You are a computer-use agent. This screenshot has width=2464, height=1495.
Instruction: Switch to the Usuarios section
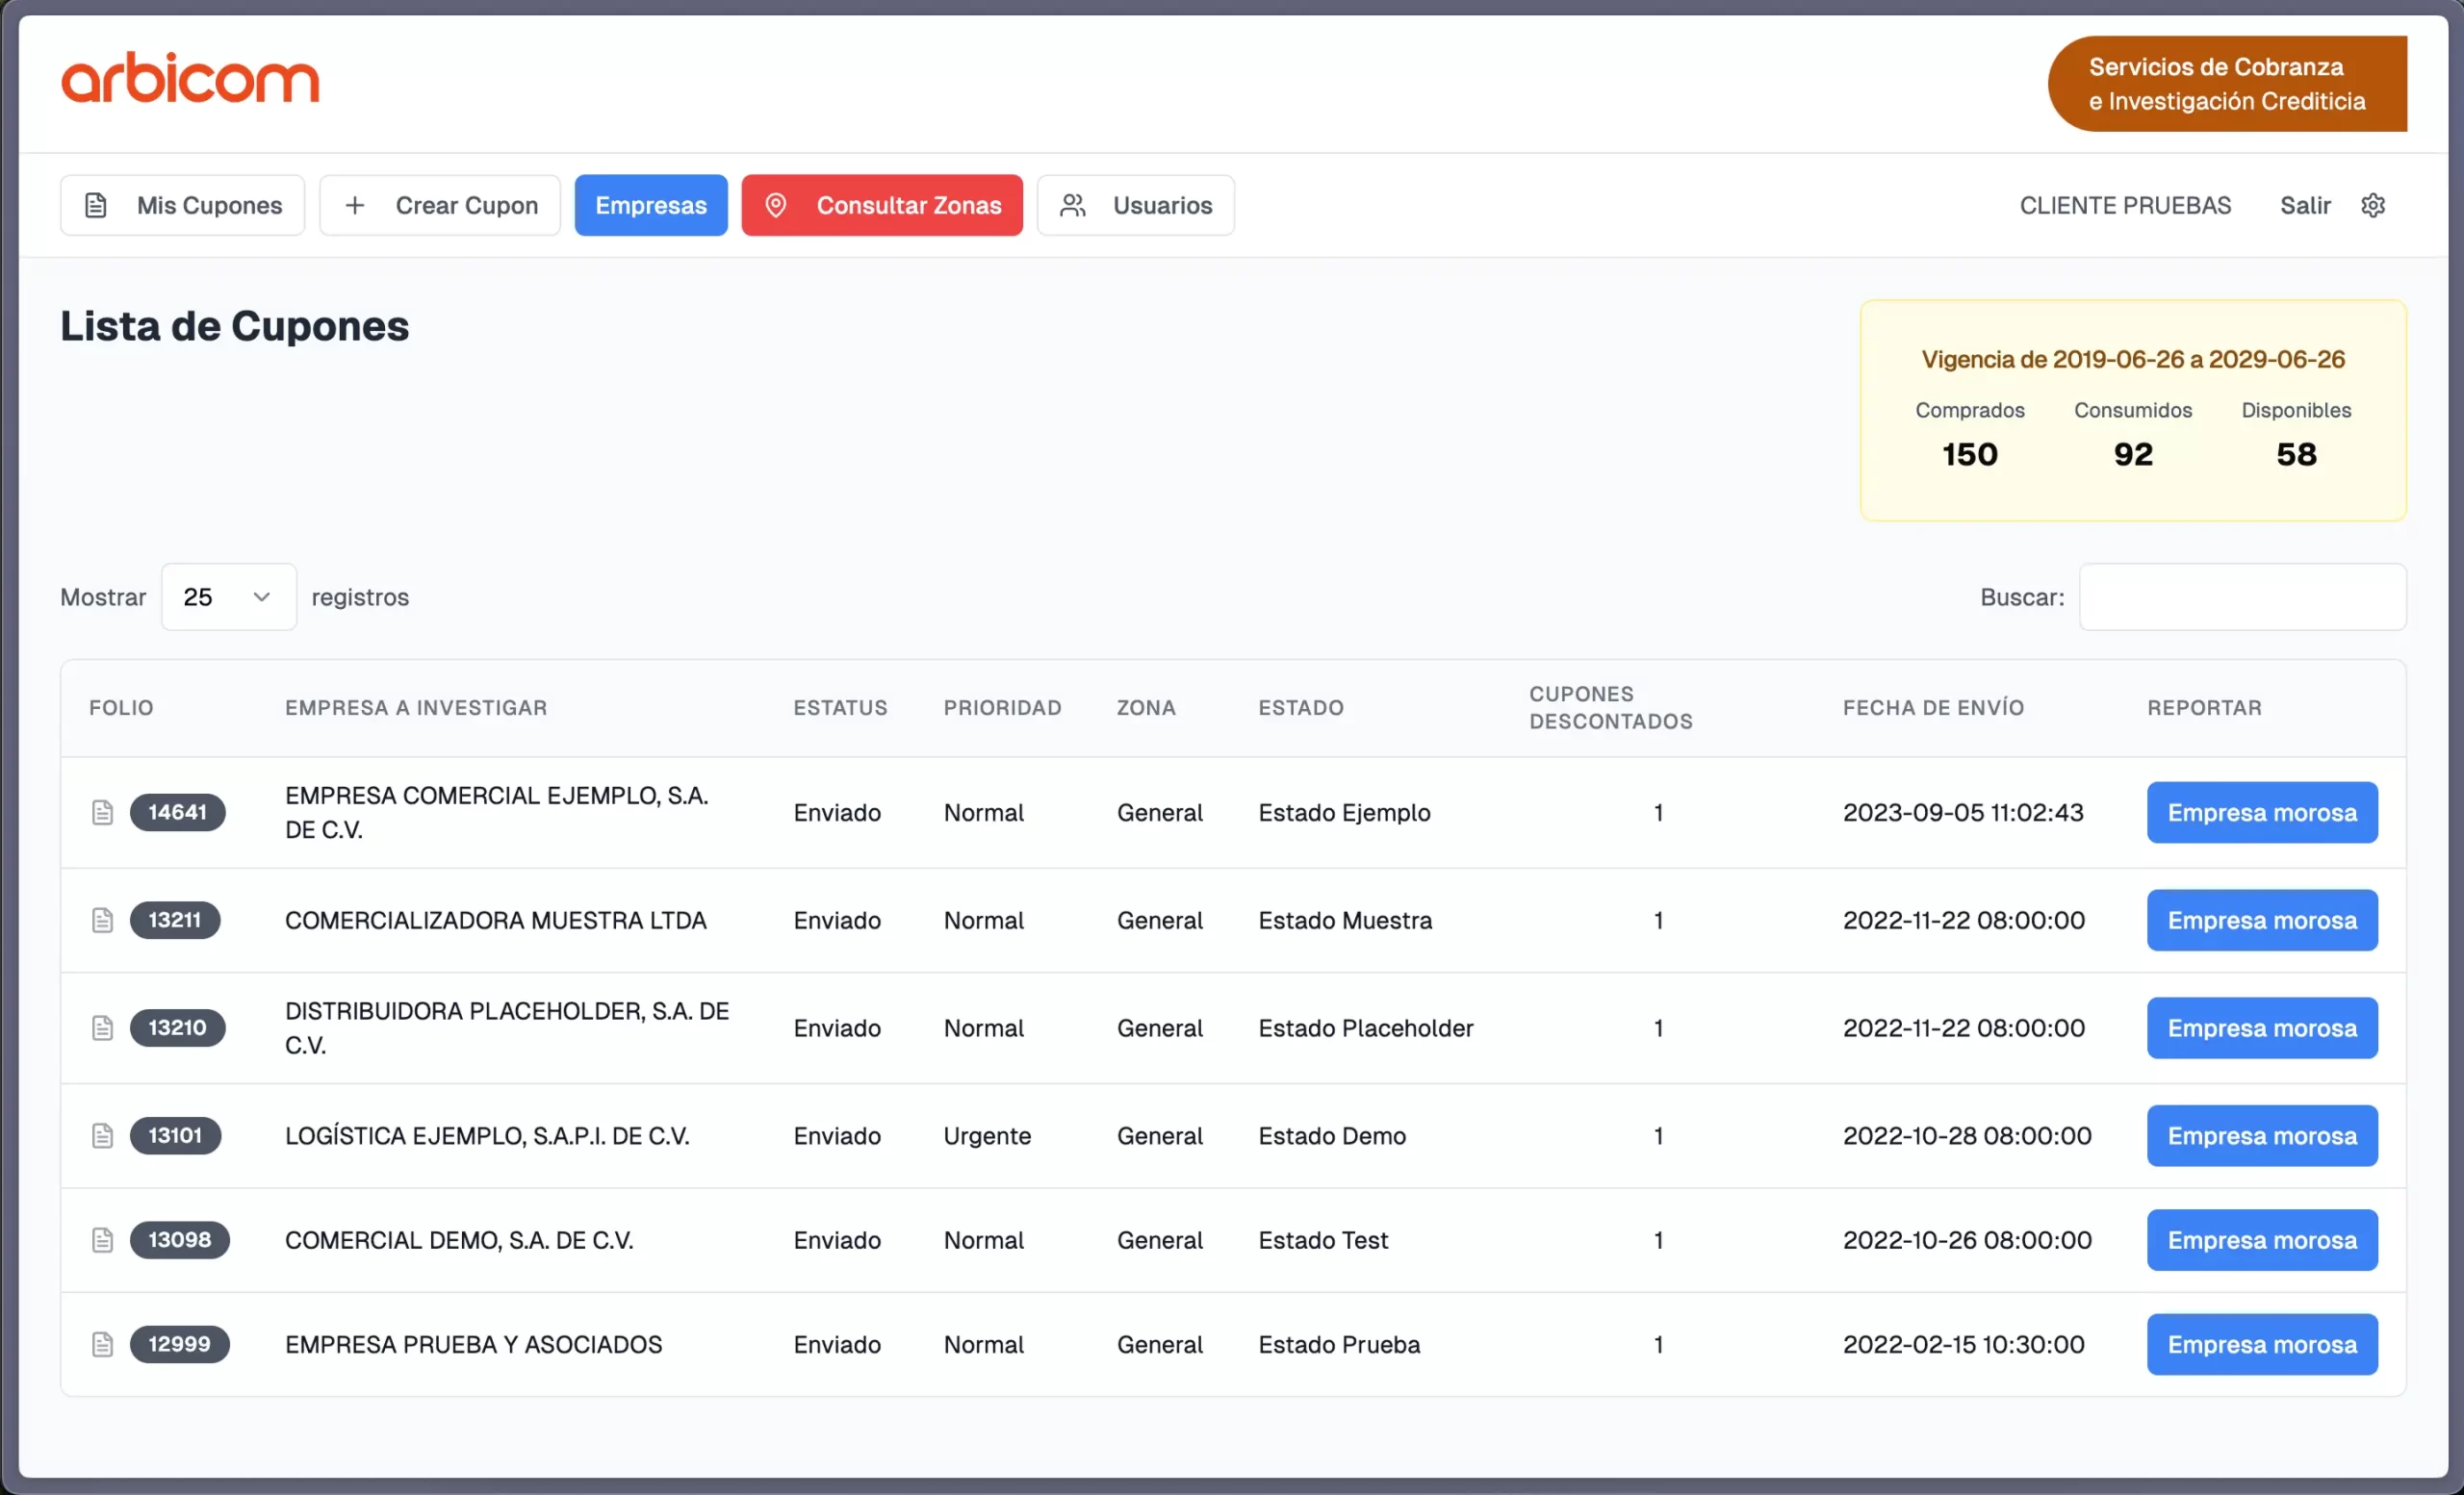[1135, 205]
